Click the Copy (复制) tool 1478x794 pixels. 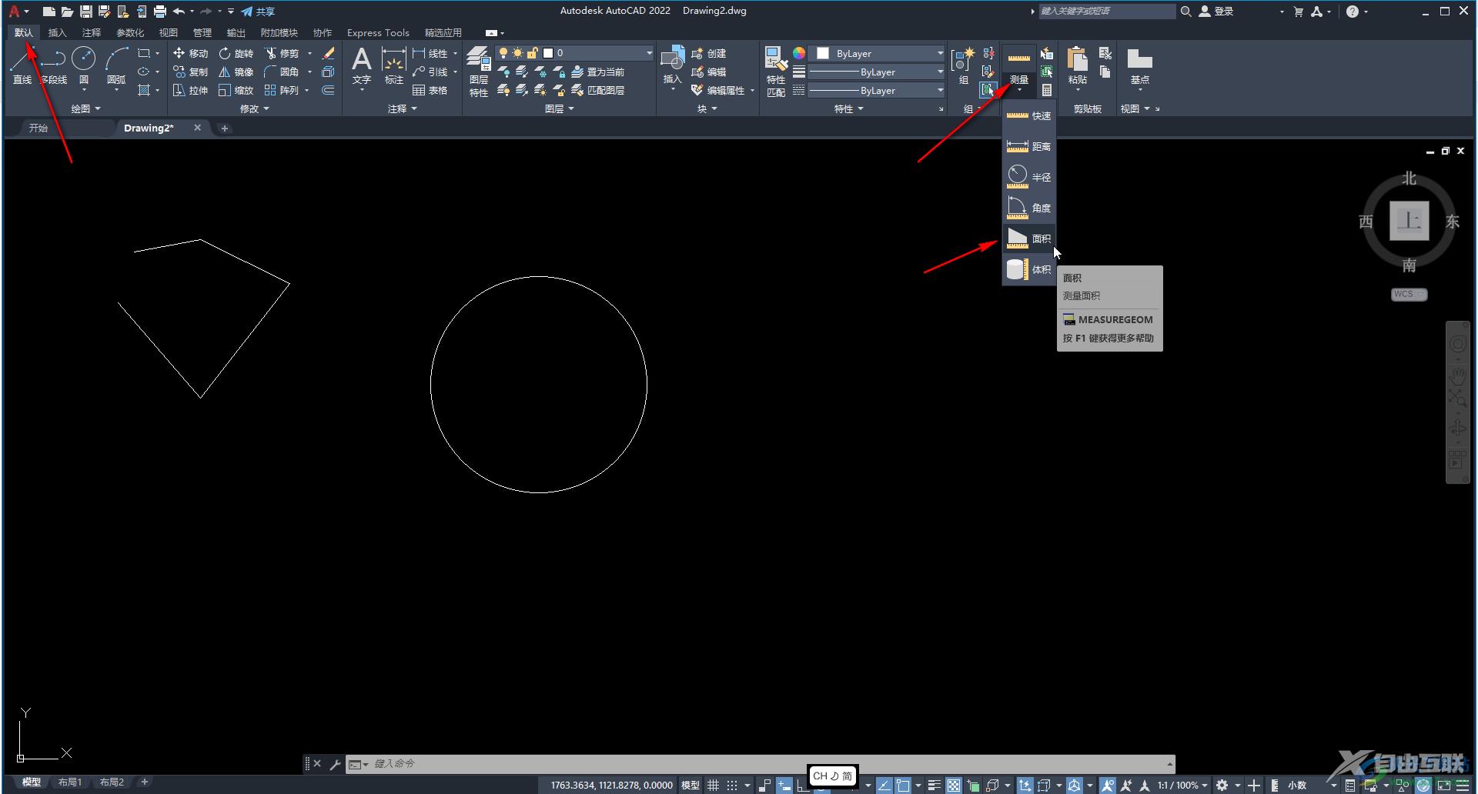[191, 72]
